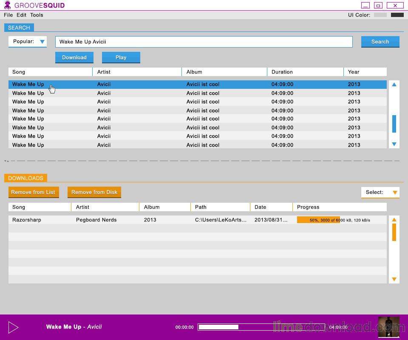Screen dimensions: 408x340
Task: Click the Download button
Action: [x=74, y=57]
